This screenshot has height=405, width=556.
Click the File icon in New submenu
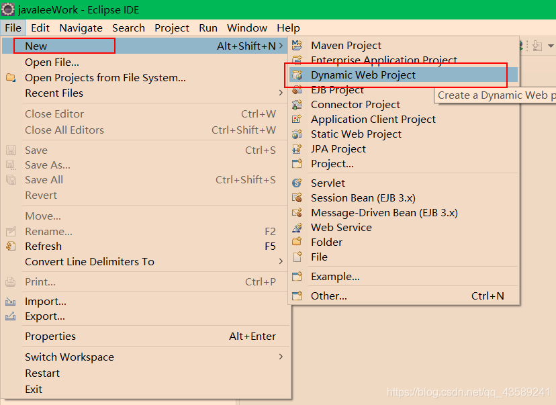297,257
